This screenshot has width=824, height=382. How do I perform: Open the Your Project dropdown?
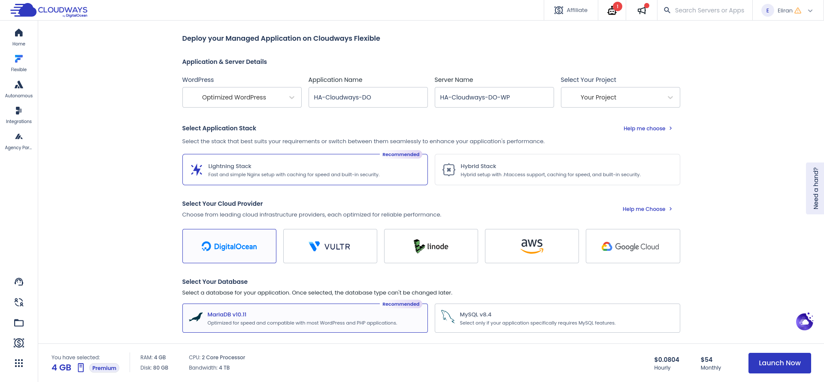click(621, 97)
